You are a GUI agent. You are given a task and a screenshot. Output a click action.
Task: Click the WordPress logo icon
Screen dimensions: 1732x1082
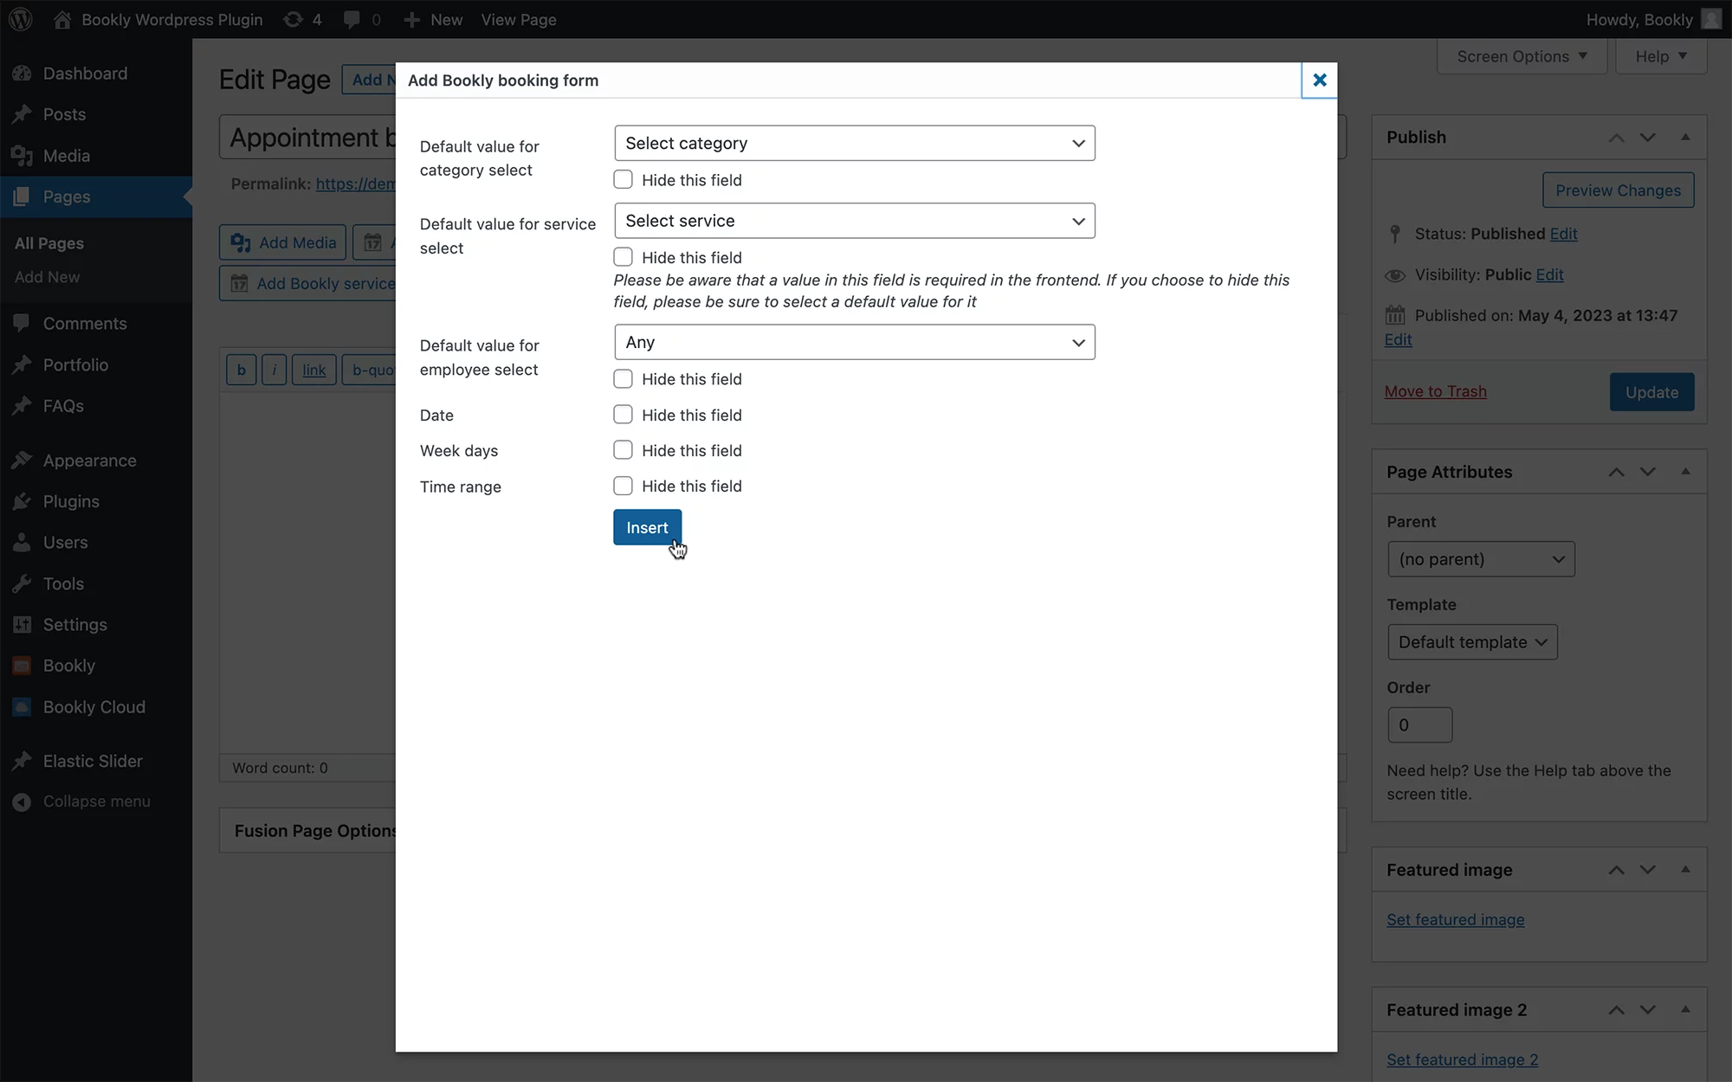(21, 19)
